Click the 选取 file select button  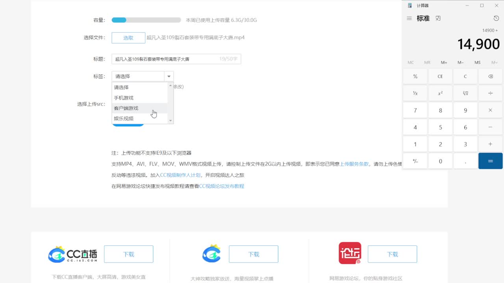pyautogui.click(x=128, y=38)
